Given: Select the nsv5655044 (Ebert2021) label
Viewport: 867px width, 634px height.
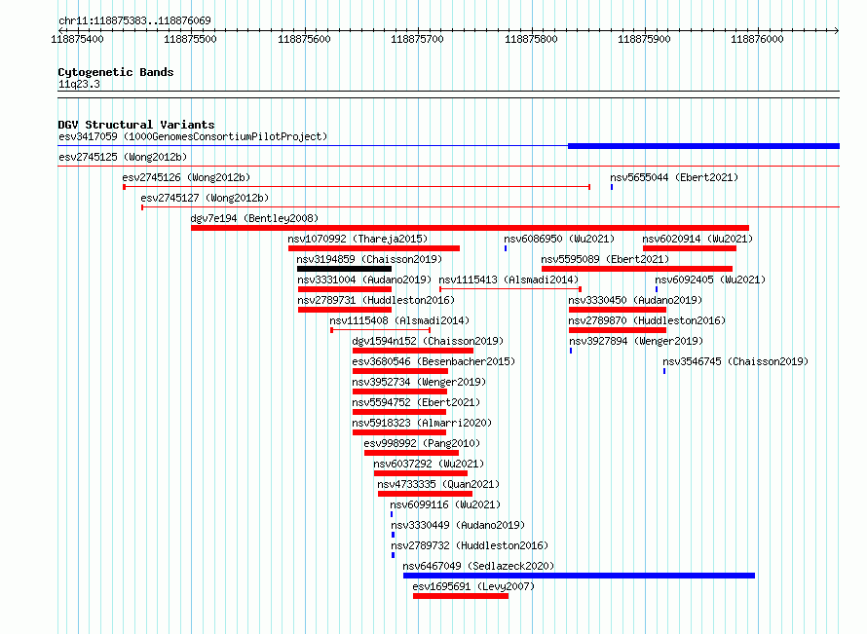Looking at the screenshot, I should click(674, 177).
